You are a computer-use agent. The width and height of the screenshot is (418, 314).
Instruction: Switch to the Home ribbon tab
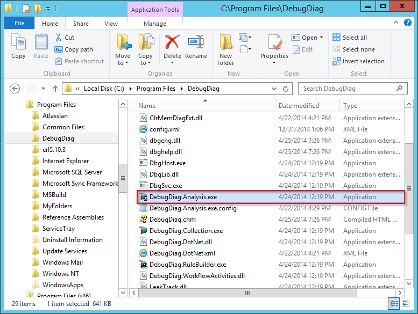click(50, 24)
